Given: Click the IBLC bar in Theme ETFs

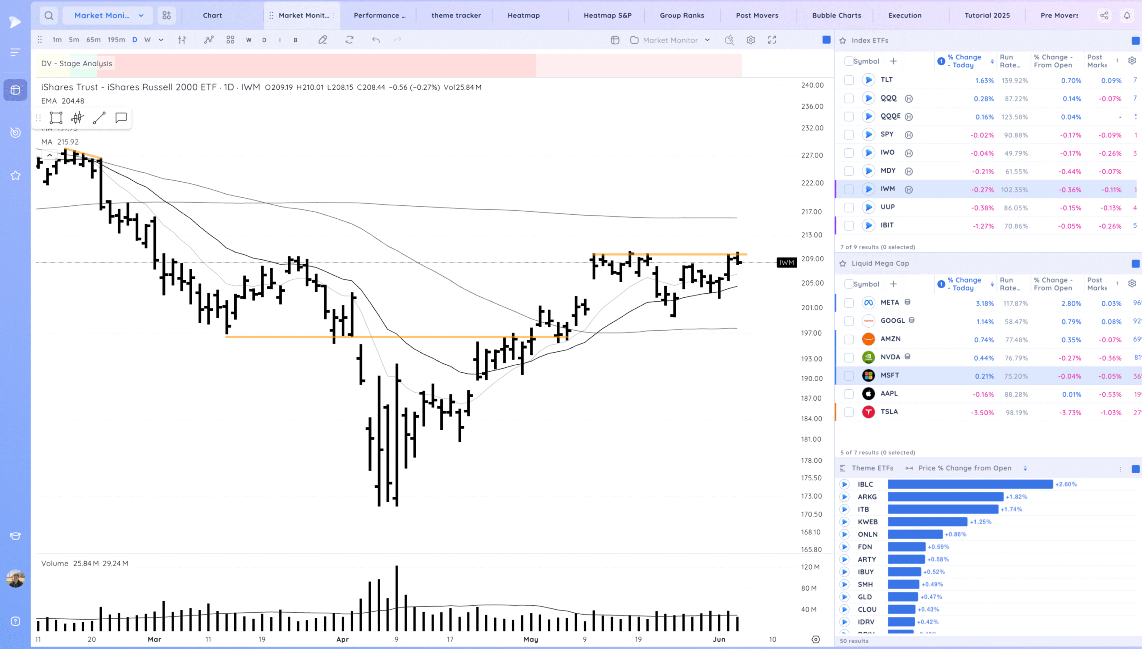Looking at the screenshot, I should (970, 484).
